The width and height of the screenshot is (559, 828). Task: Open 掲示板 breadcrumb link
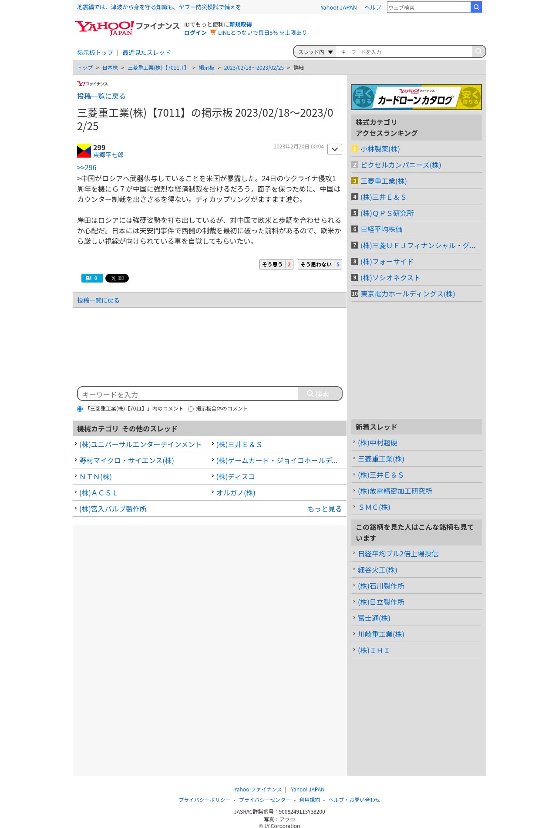coord(206,68)
